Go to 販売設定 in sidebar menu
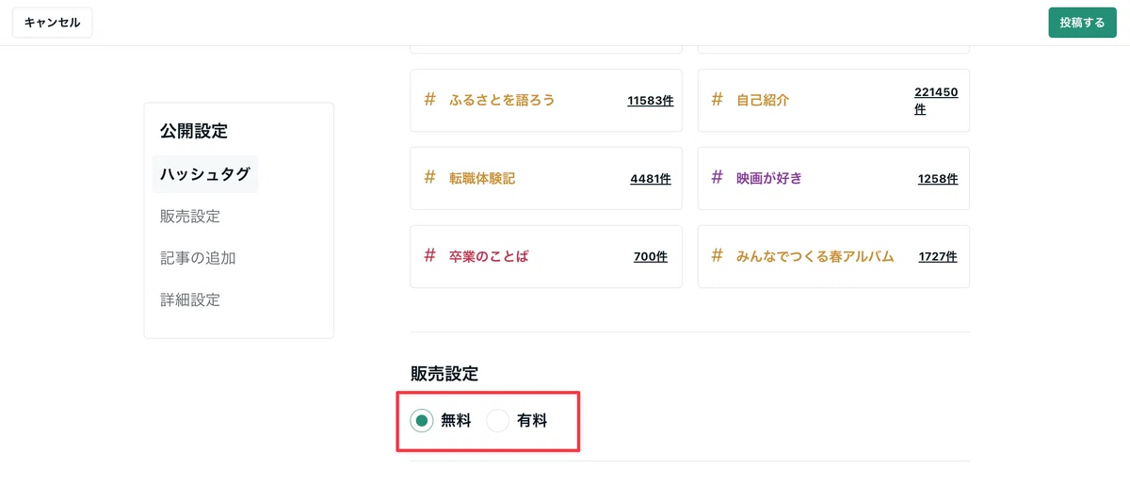The height and width of the screenshot is (486, 1130). tap(190, 217)
